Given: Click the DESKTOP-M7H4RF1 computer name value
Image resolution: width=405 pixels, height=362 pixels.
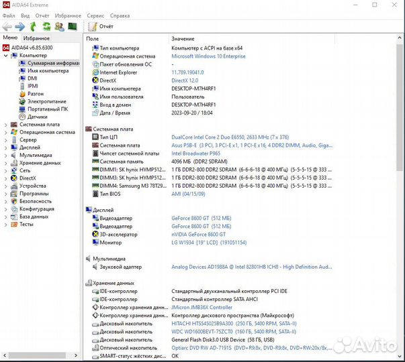Looking at the screenshot, I should [193, 88].
